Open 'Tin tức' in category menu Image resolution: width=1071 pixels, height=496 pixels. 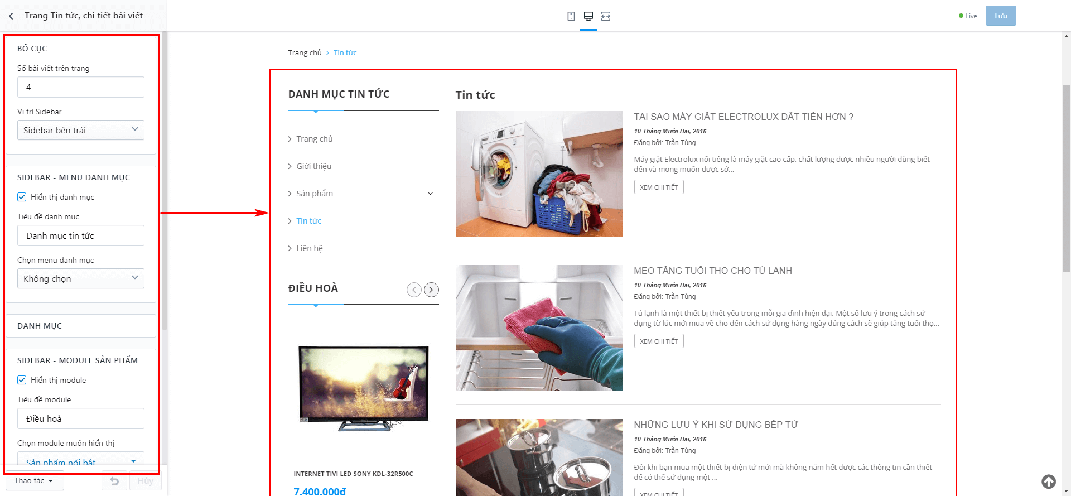[x=309, y=221]
